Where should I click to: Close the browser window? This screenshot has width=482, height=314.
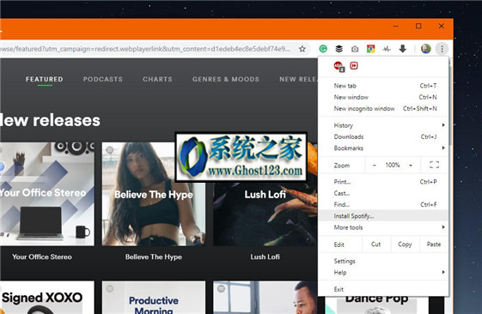click(x=441, y=26)
